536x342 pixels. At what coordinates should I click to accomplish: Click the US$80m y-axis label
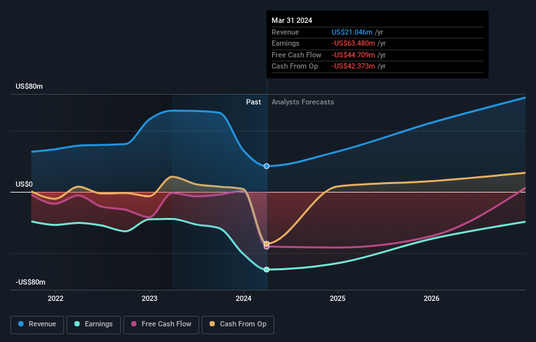click(29, 86)
